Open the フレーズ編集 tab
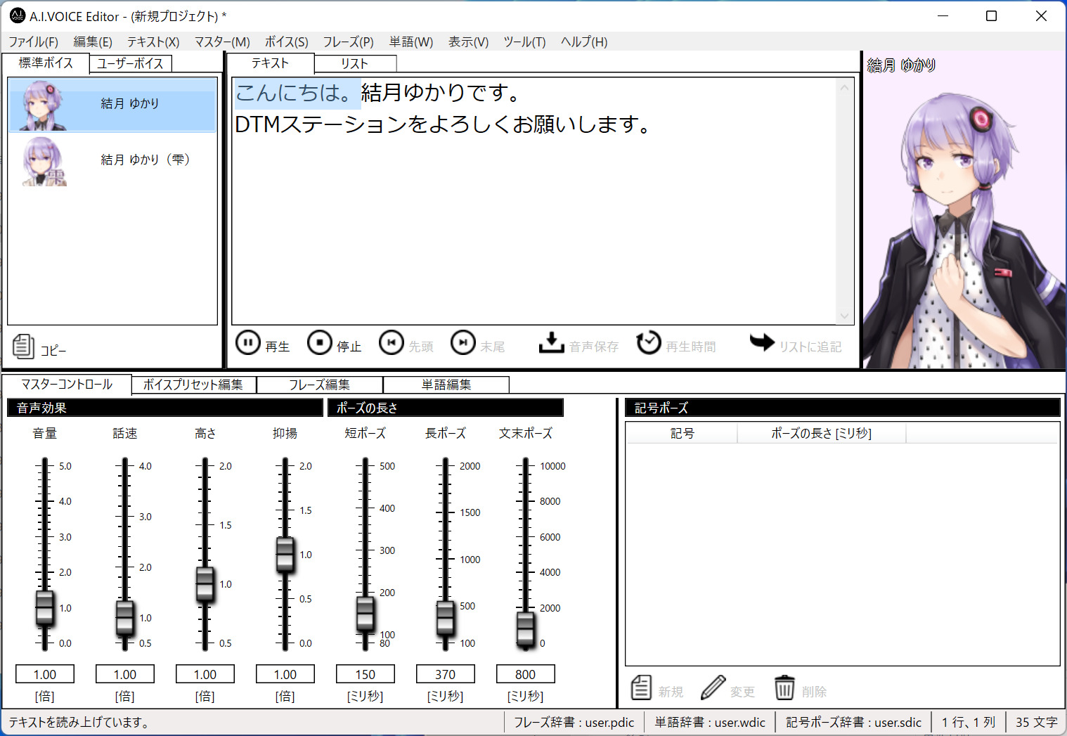This screenshot has height=736, width=1067. point(320,385)
